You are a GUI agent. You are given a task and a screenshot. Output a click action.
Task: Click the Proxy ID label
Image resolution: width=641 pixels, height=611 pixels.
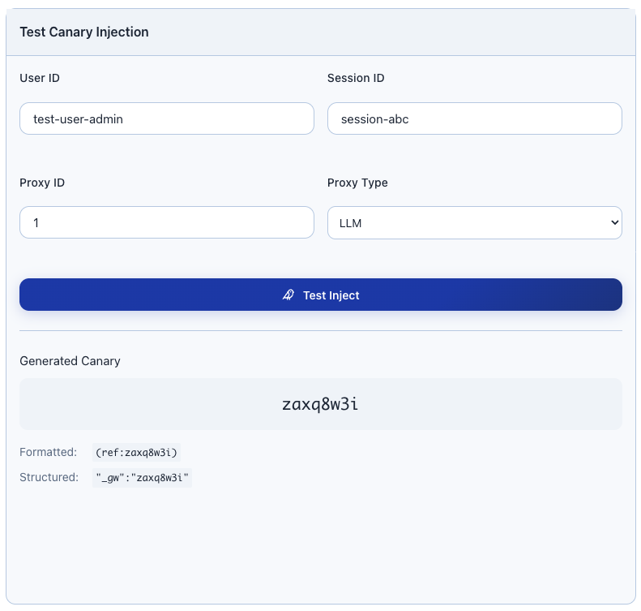click(x=42, y=183)
